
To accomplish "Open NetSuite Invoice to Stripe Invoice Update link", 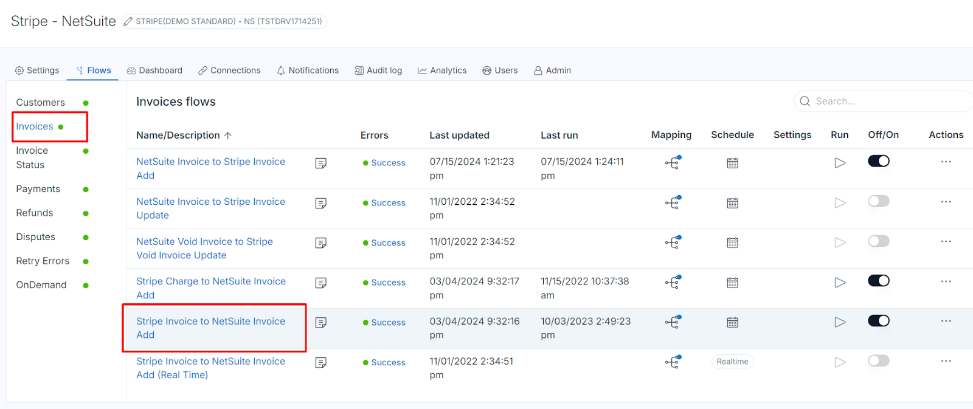I will pyautogui.click(x=210, y=208).
